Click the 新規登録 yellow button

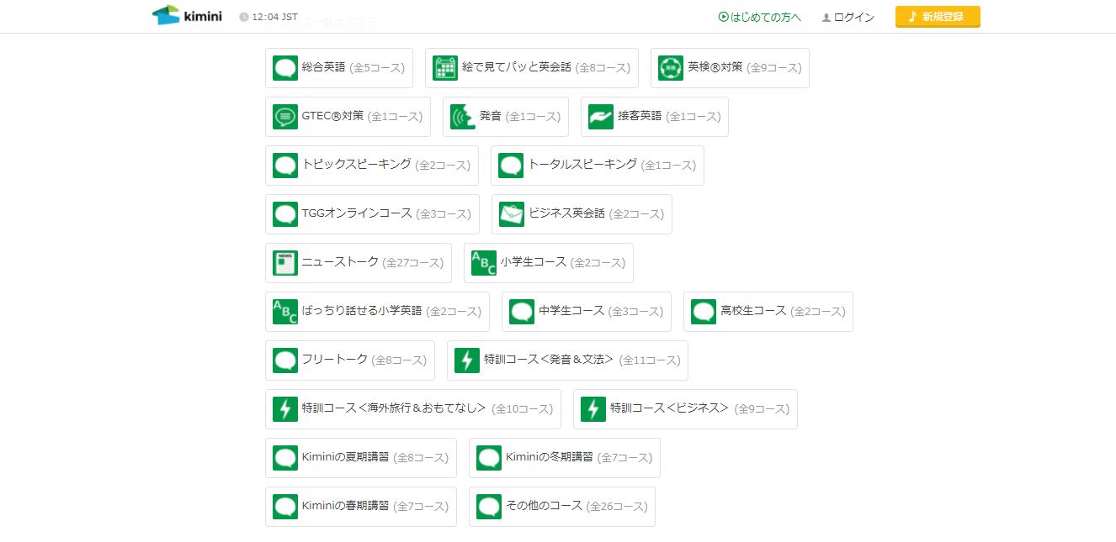pos(938,17)
